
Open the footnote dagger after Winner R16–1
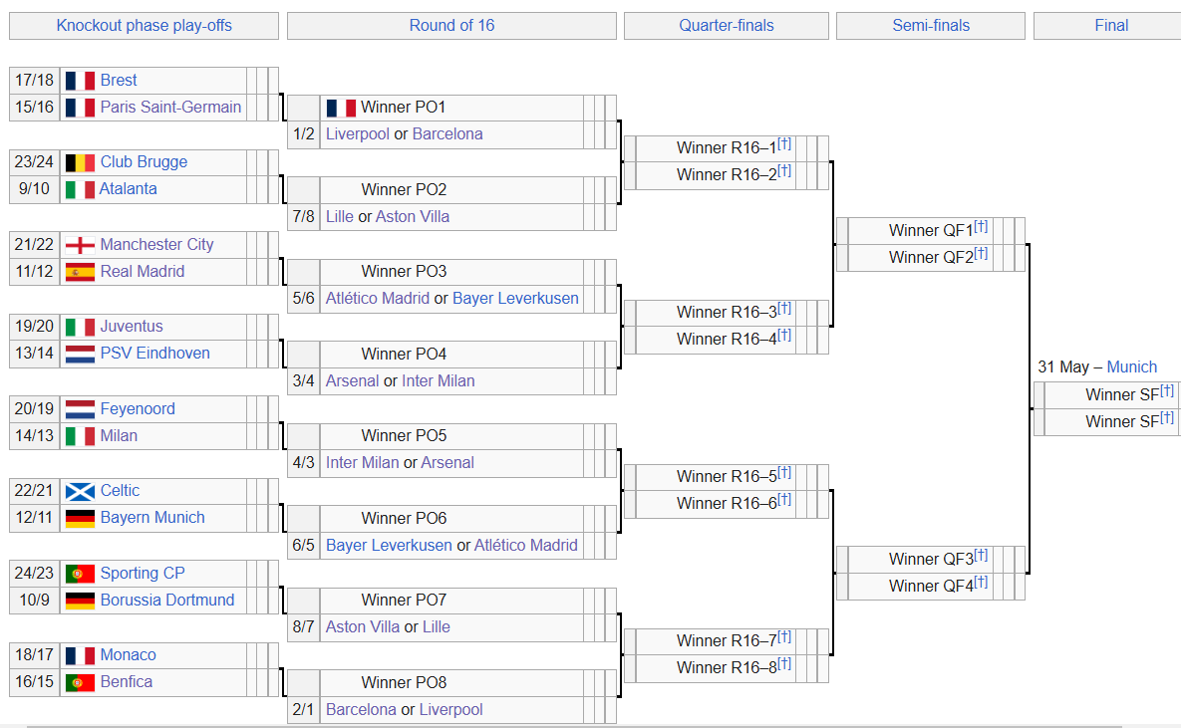click(x=784, y=143)
